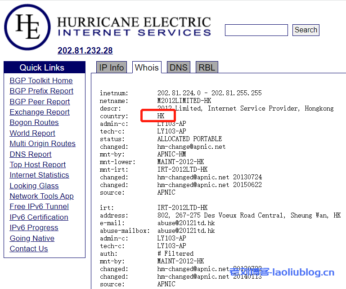Click the Hurricane Electric HE logo
Image resolution: width=346 pixels, height=289 pixels.
click(27, 27)
